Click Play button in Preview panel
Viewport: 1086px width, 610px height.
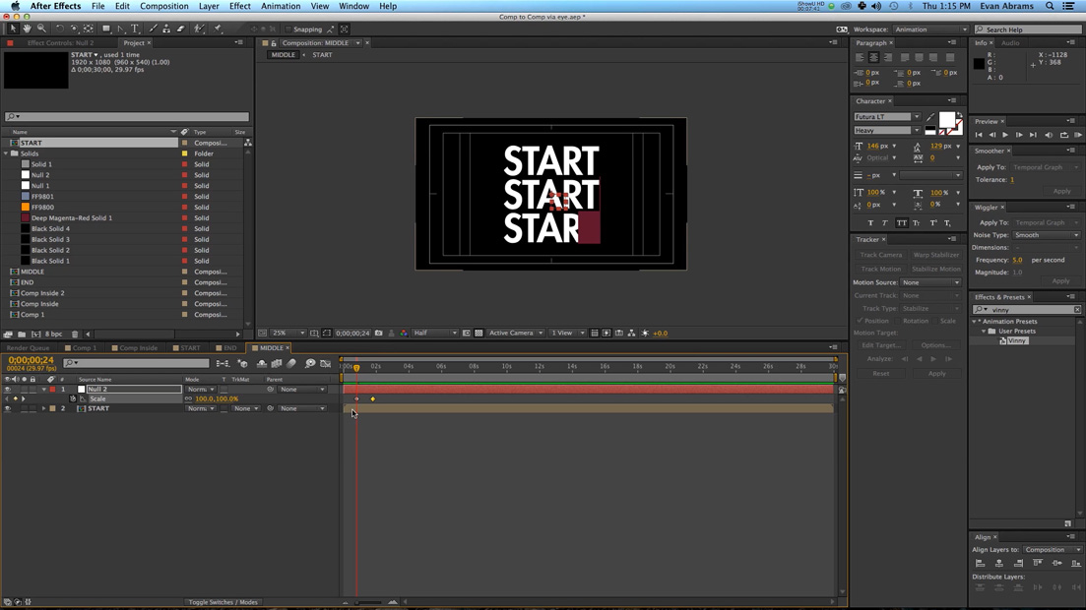[x=1005, y=135]
